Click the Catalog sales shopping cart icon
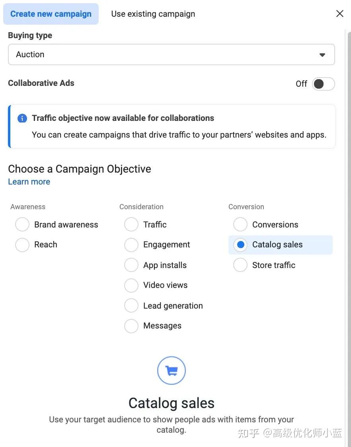Image resolution: width=351 pixels, height=447 pixels. 172,370
